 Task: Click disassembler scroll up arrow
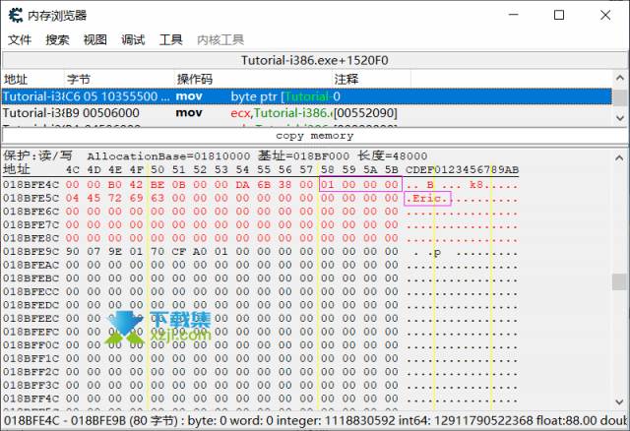(x=620, y=78)
